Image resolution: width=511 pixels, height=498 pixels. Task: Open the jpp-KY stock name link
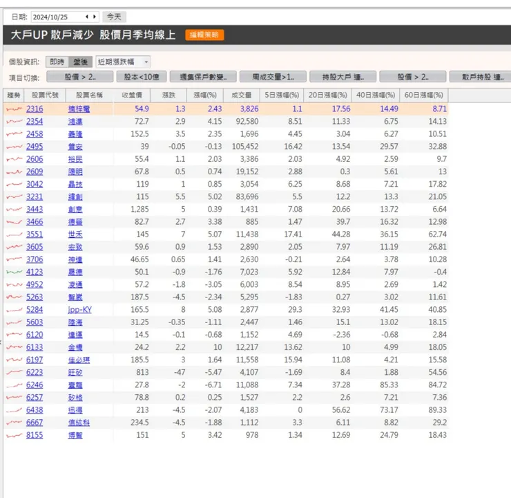pyautogui.click(x=79, y=310)
